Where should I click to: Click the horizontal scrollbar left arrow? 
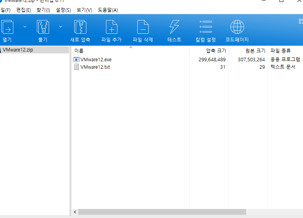pyautogui.click(x=75, y=212)
